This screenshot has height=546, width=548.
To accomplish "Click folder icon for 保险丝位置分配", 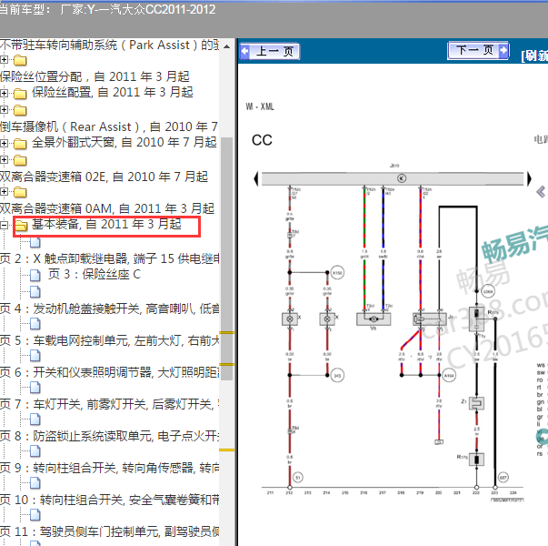I will point(20,60).
